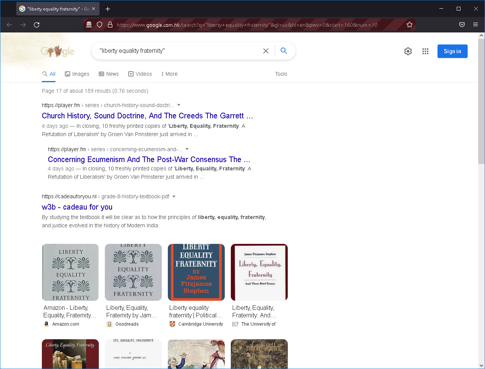Image resolution: width=485 pixels, height=369 pixels.
Task: Clear the search box with the X icon
Action: 266,51
